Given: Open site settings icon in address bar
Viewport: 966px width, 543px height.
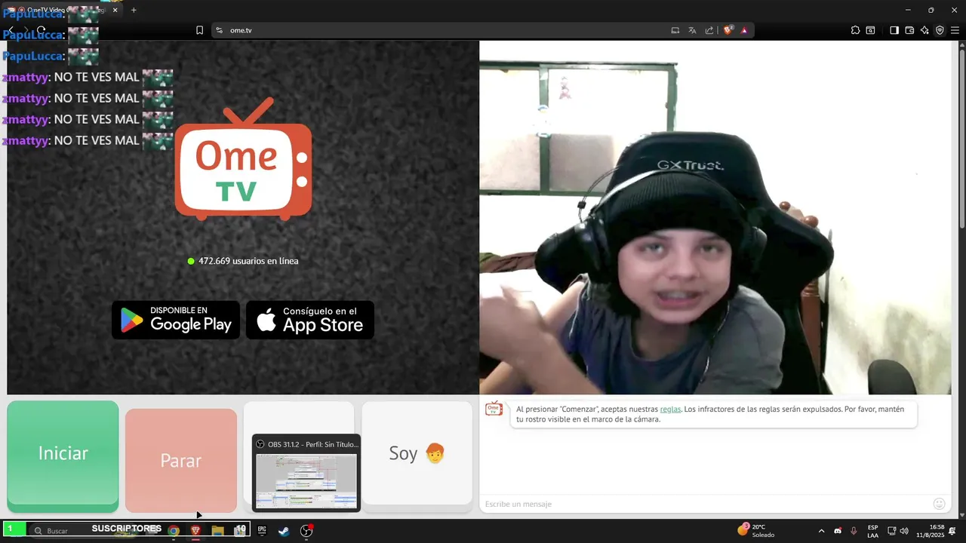Looking at the screenshot, I should tap(219, 30).
